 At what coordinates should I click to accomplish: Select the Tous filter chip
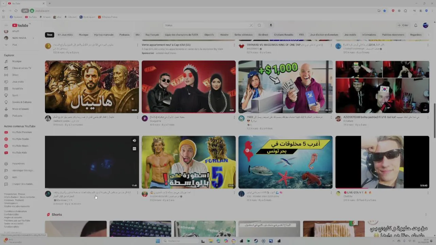point(50,35)
